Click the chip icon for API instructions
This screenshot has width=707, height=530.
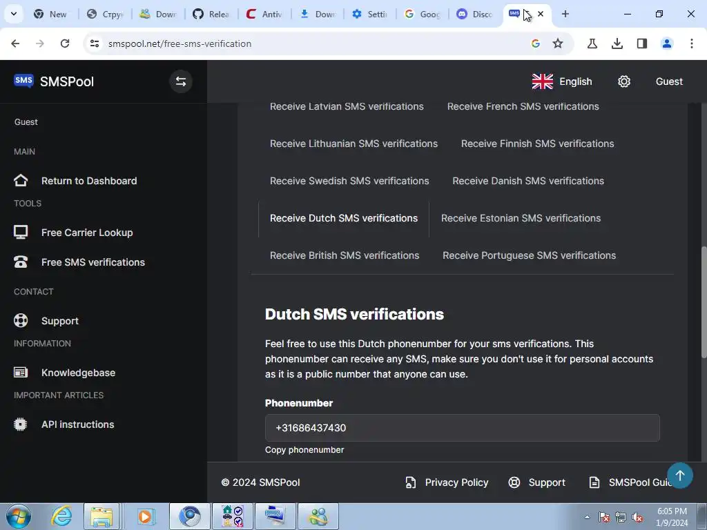21,424
